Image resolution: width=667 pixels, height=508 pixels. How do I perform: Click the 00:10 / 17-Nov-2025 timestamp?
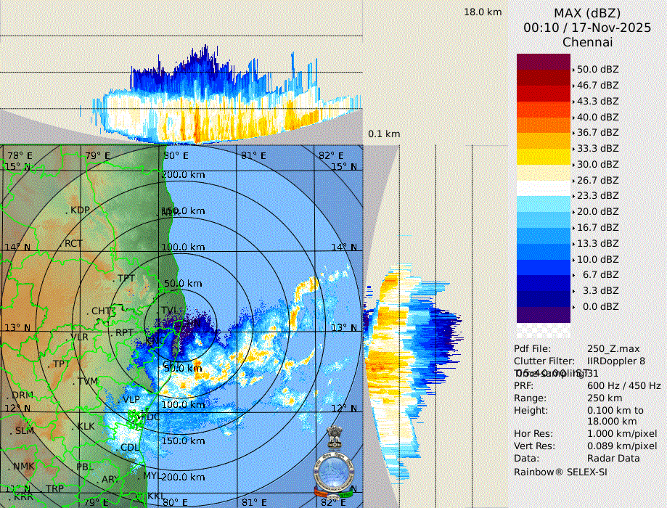588,28
